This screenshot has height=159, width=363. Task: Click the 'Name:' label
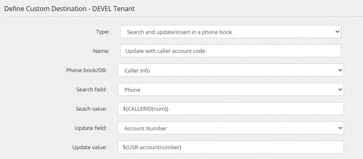coord(101,51)
